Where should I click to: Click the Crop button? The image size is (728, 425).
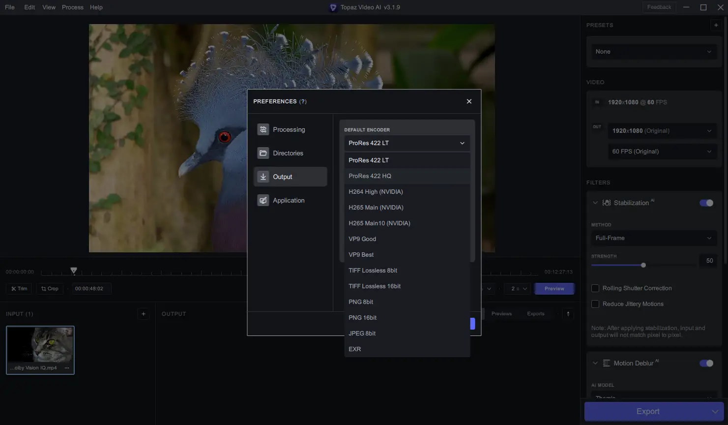point(50,289)
